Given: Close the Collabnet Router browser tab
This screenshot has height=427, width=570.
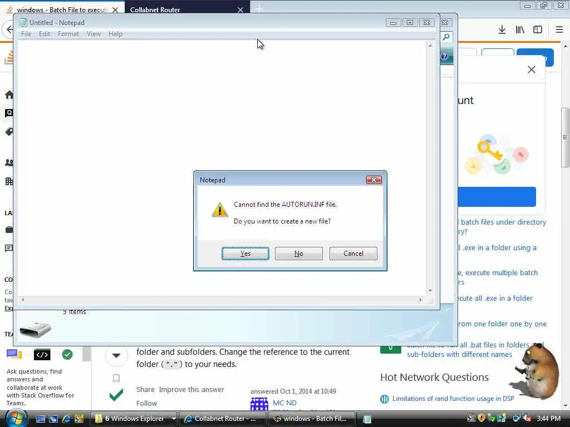Looking at the screenshot, I should tap(240, 10).
